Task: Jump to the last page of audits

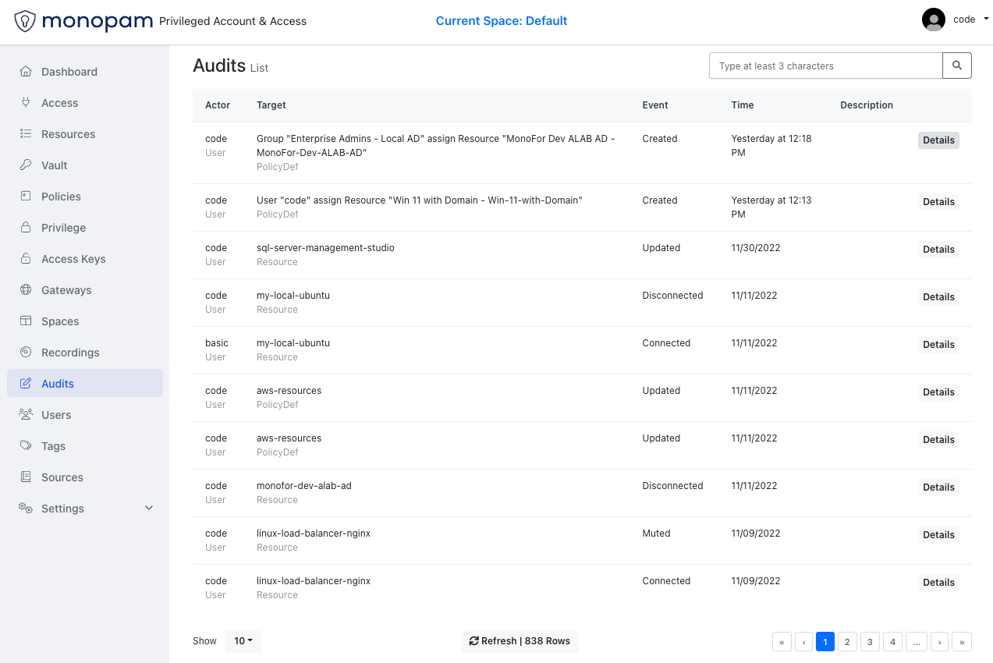Action: click(x=962, y=642)
